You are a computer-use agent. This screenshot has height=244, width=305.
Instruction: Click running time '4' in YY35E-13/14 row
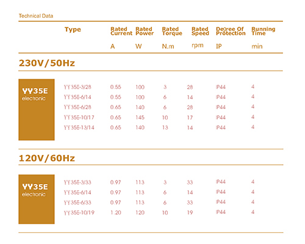pyautogui.click(x=253, y=127)
